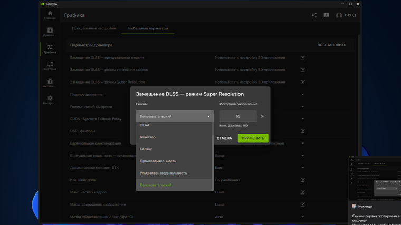
Task: Click the DSR - факторы setting label
Action: tap(83, 131)
